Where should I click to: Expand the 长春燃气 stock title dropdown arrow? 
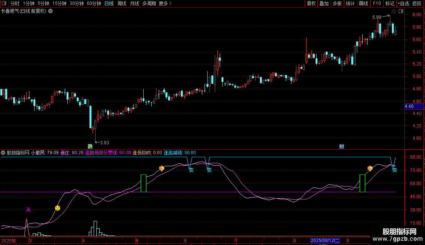click(x=50, y=11)
